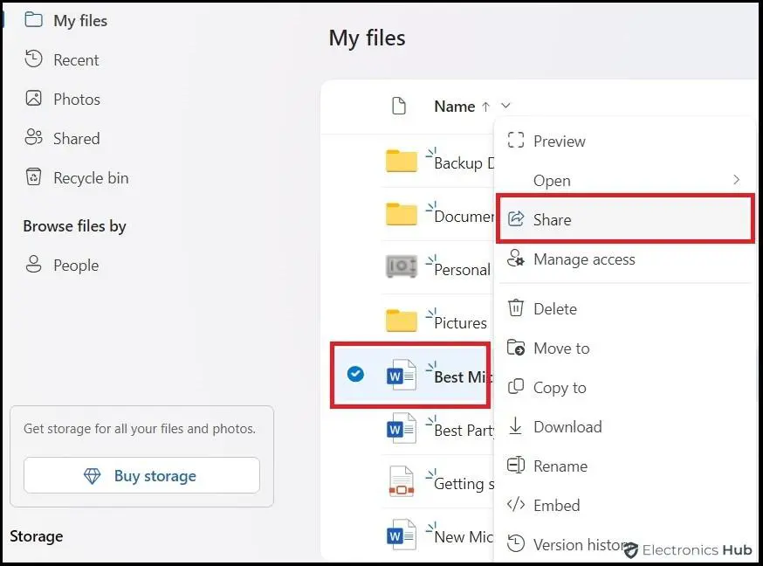Click the Rename icon in the menu
This screenshot has width=763, height=566.
point(516,466)
